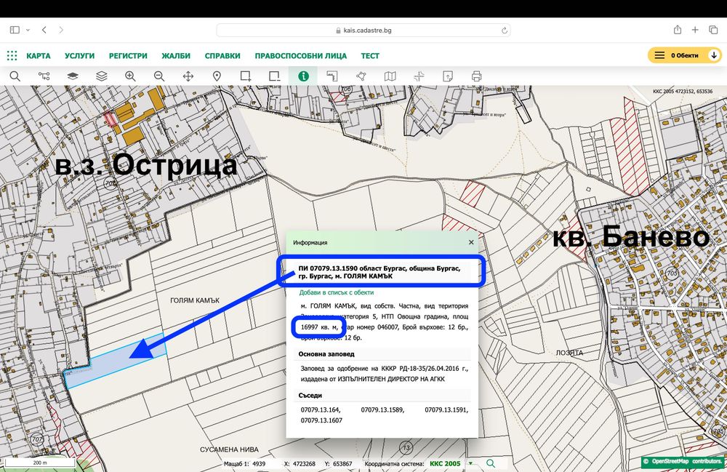Click the scale value 4939
The width and height of the screenshot is (727, 472).
pyautogui.click(x=259, y=464)
